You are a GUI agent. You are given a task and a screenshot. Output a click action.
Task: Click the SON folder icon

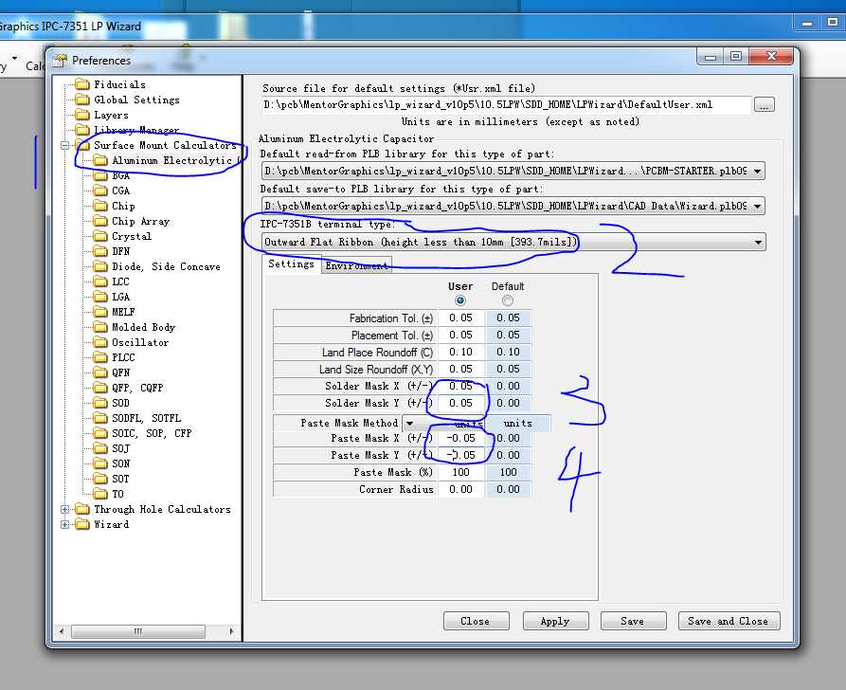[100, 463]
